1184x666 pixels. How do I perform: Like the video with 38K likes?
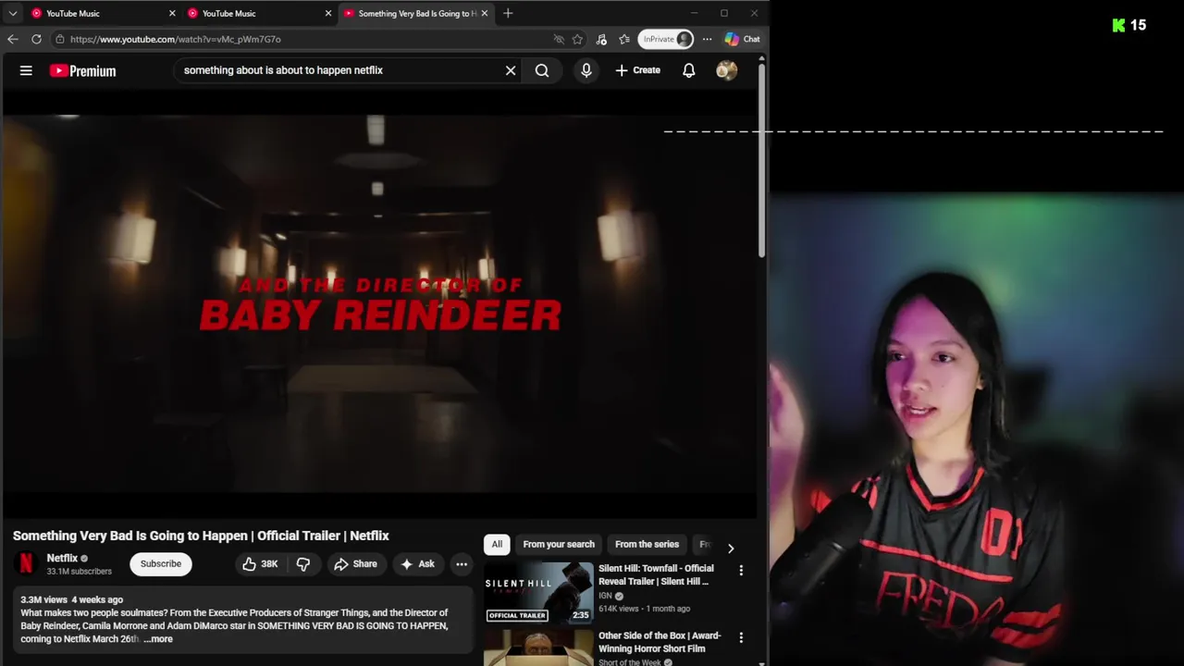(260, 563)
